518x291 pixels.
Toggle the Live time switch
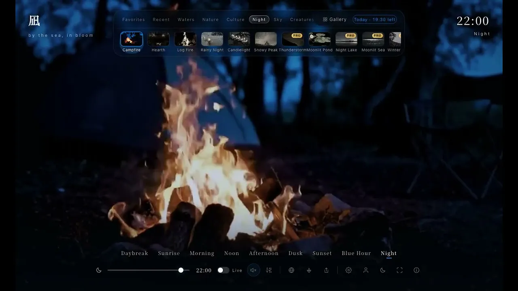coord(223,270)
